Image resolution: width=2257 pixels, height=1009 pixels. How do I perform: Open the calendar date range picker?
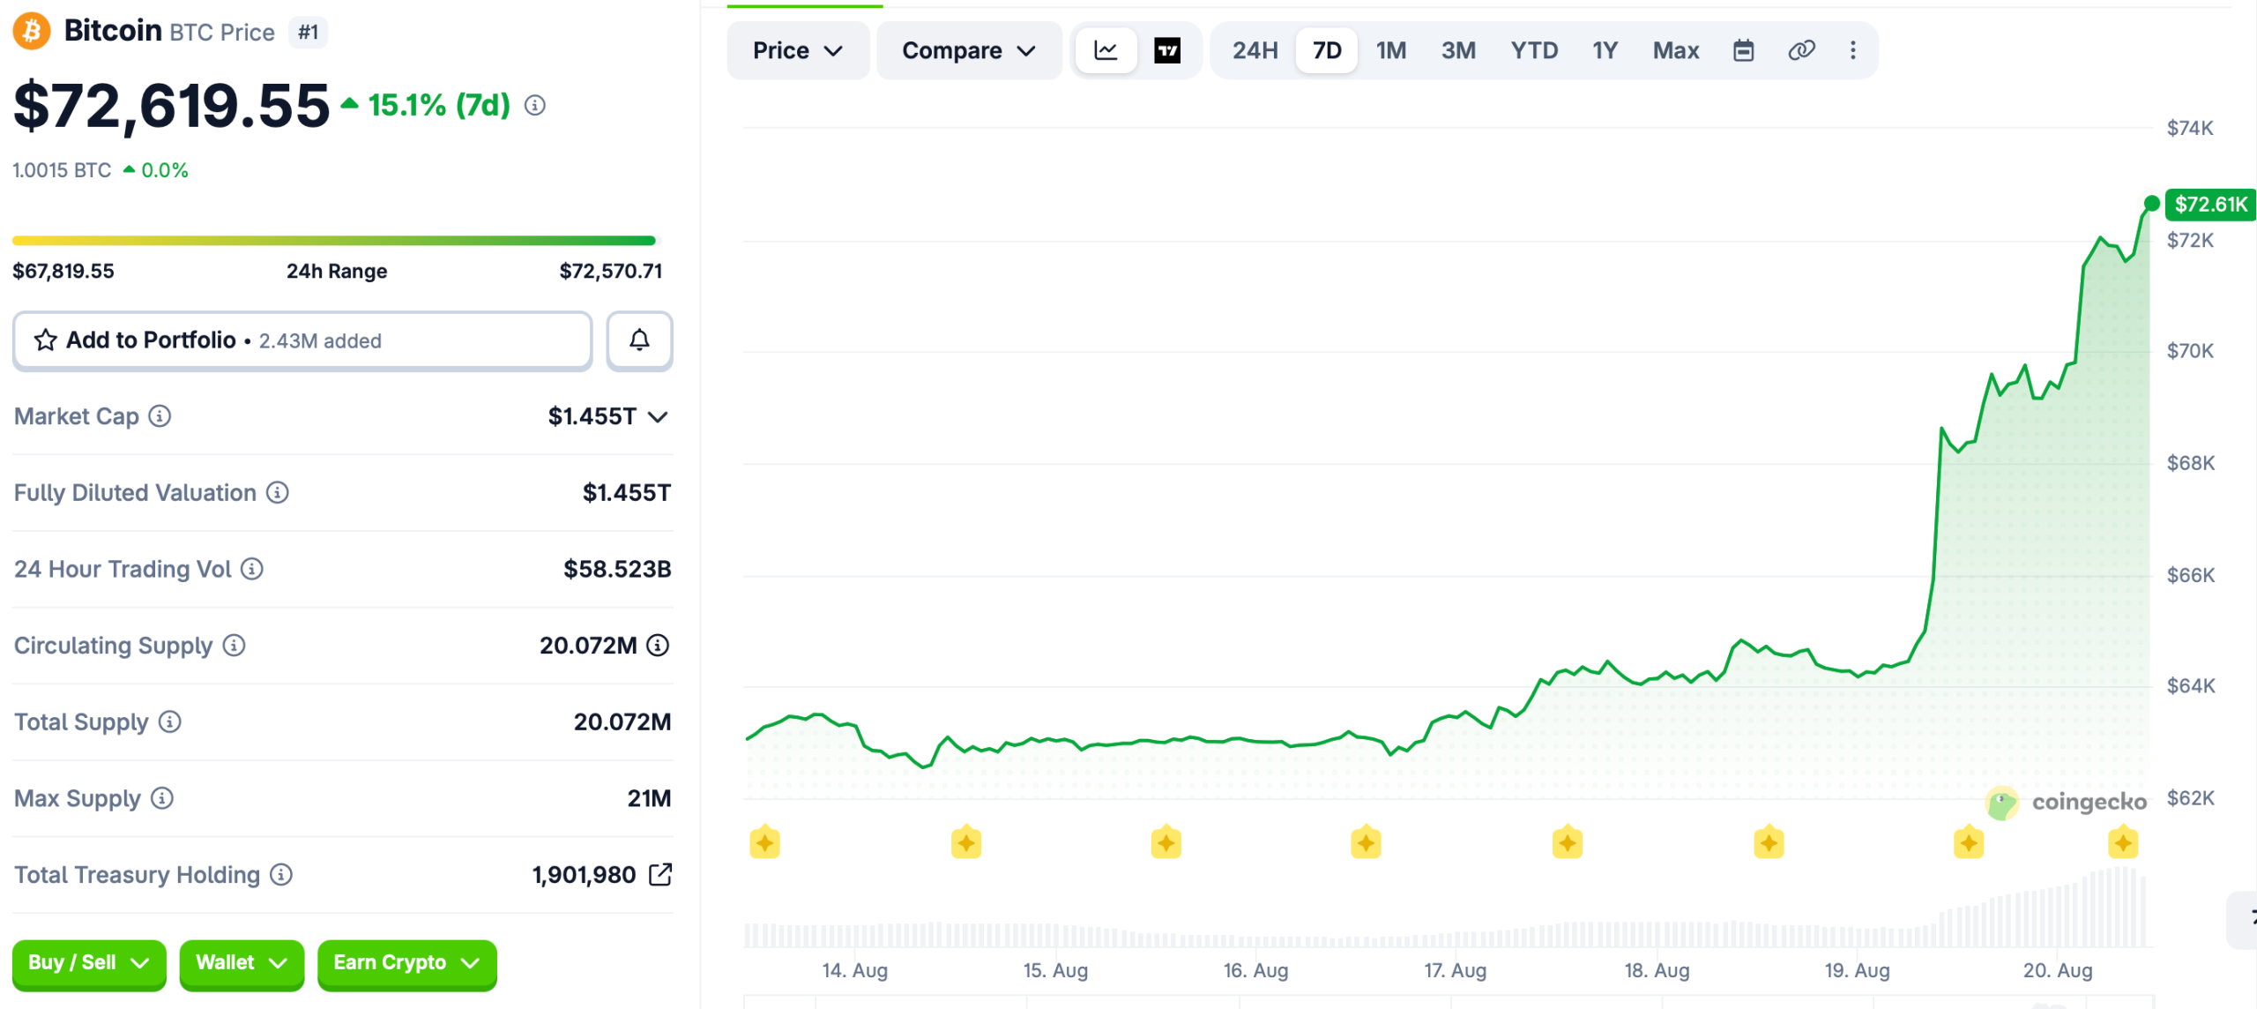point(1743,50)
